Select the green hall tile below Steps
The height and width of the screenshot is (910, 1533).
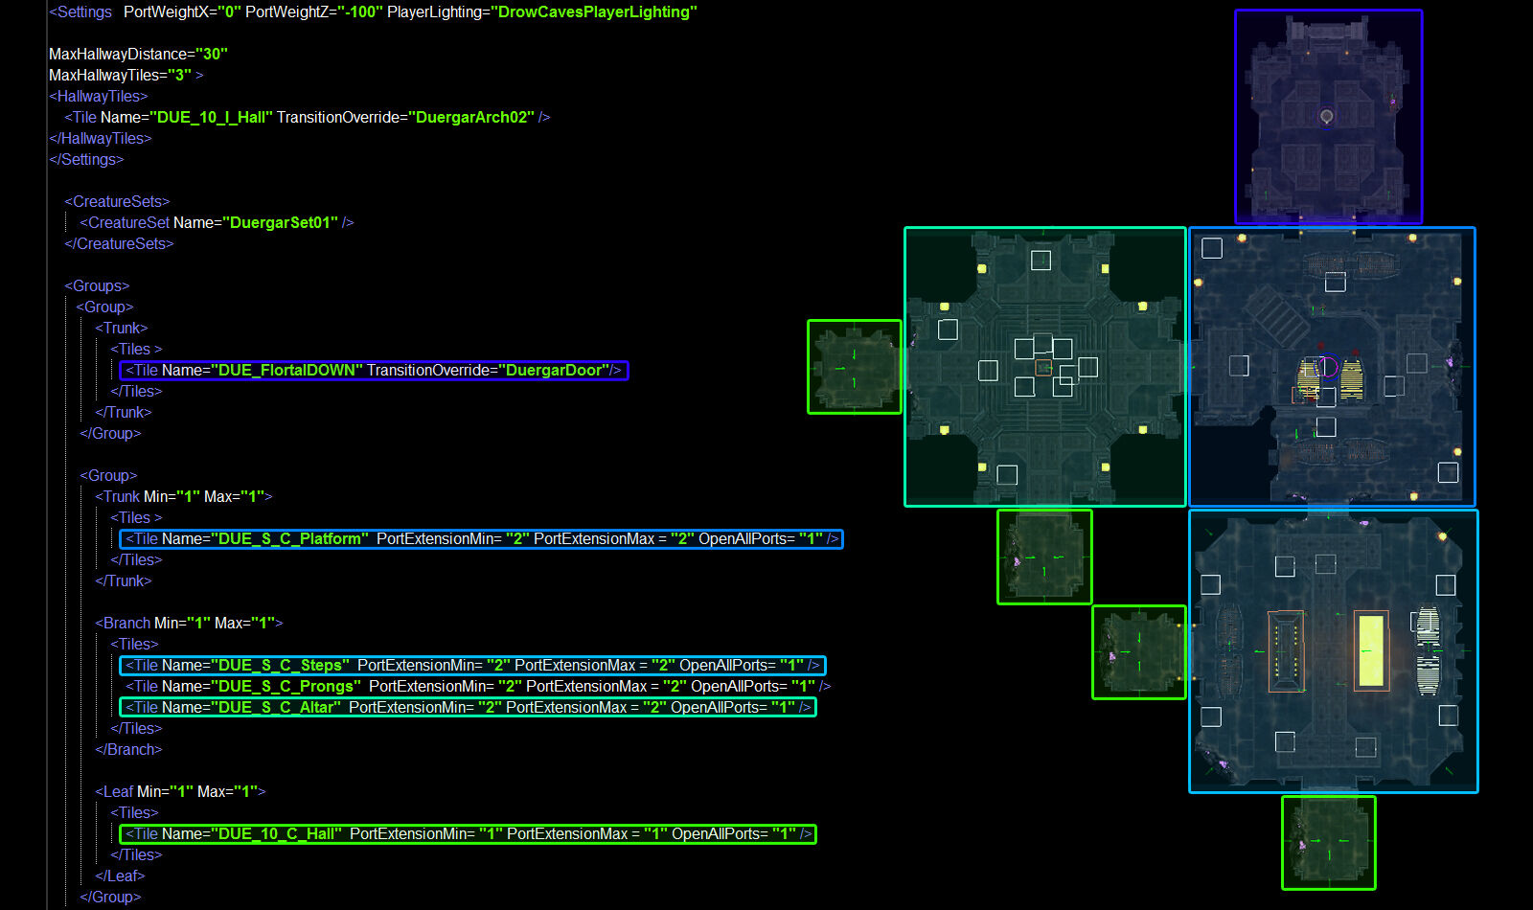1329,843
